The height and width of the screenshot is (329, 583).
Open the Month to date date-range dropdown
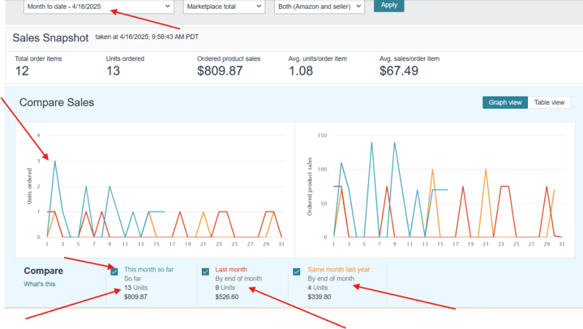(x=99, y=6)
